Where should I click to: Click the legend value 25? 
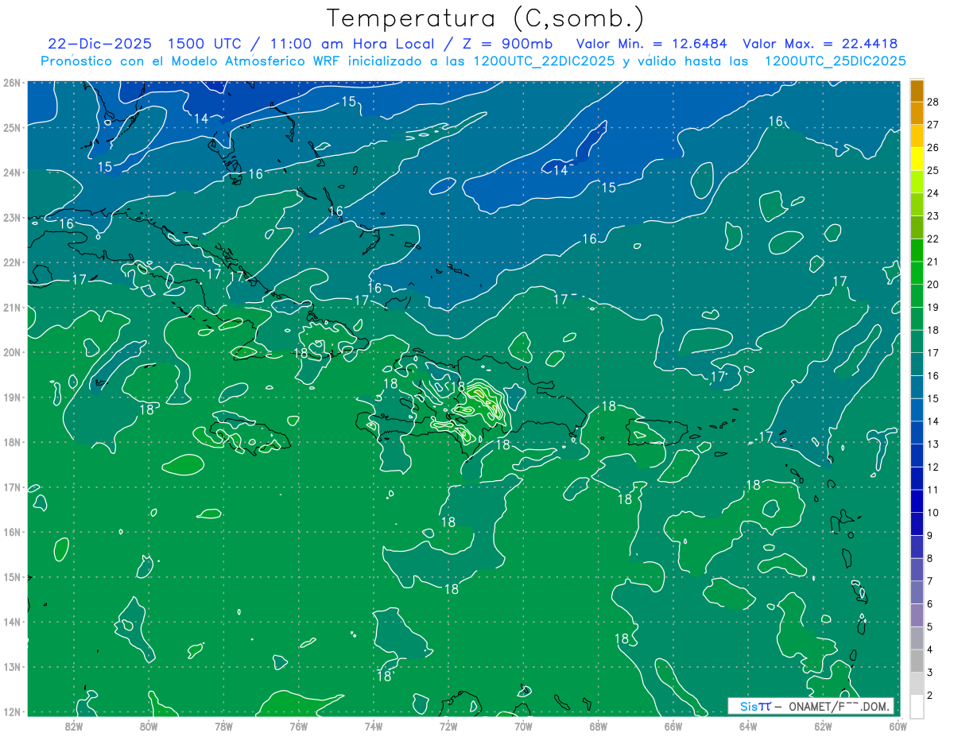(933, 170)
